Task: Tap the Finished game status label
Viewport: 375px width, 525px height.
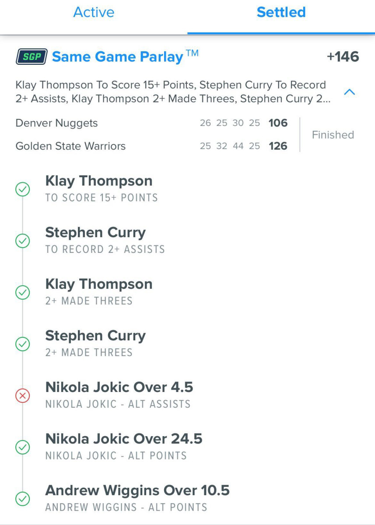Action: [333, 135]
